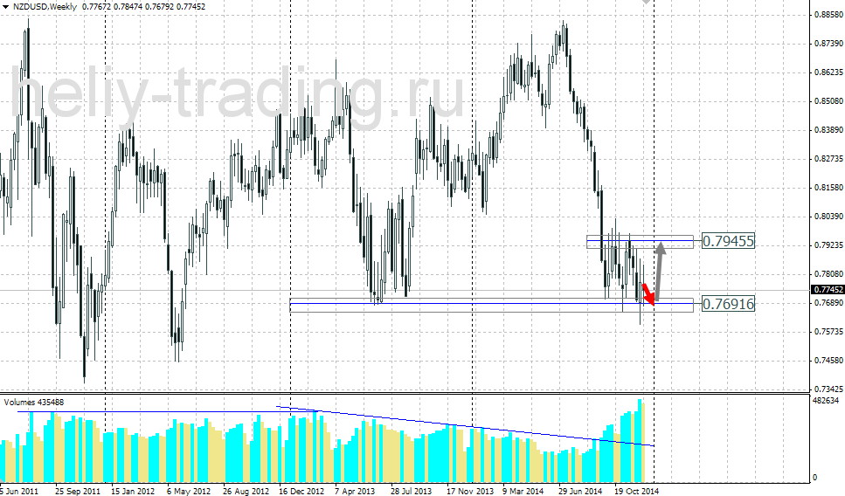Select the 0.76916 price label
The width and height of the screenshot is (845, 496).
click(728, 304)
